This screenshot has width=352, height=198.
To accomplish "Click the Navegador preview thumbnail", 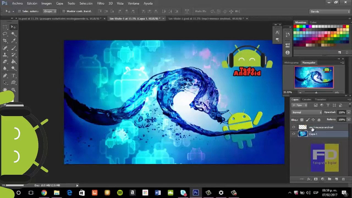I will pos(314,78).
